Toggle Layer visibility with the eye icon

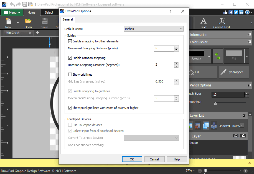point(236,136)
